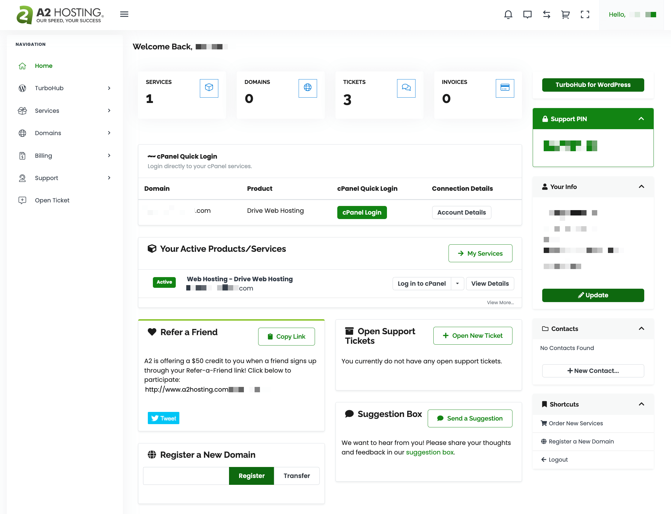Toggle fullscreen mode icon in header

pos(584,14)
